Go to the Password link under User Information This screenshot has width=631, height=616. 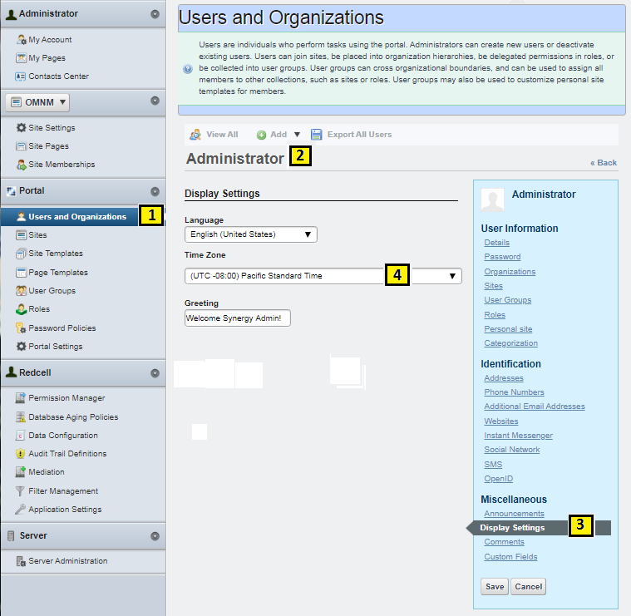coord(502,257)
